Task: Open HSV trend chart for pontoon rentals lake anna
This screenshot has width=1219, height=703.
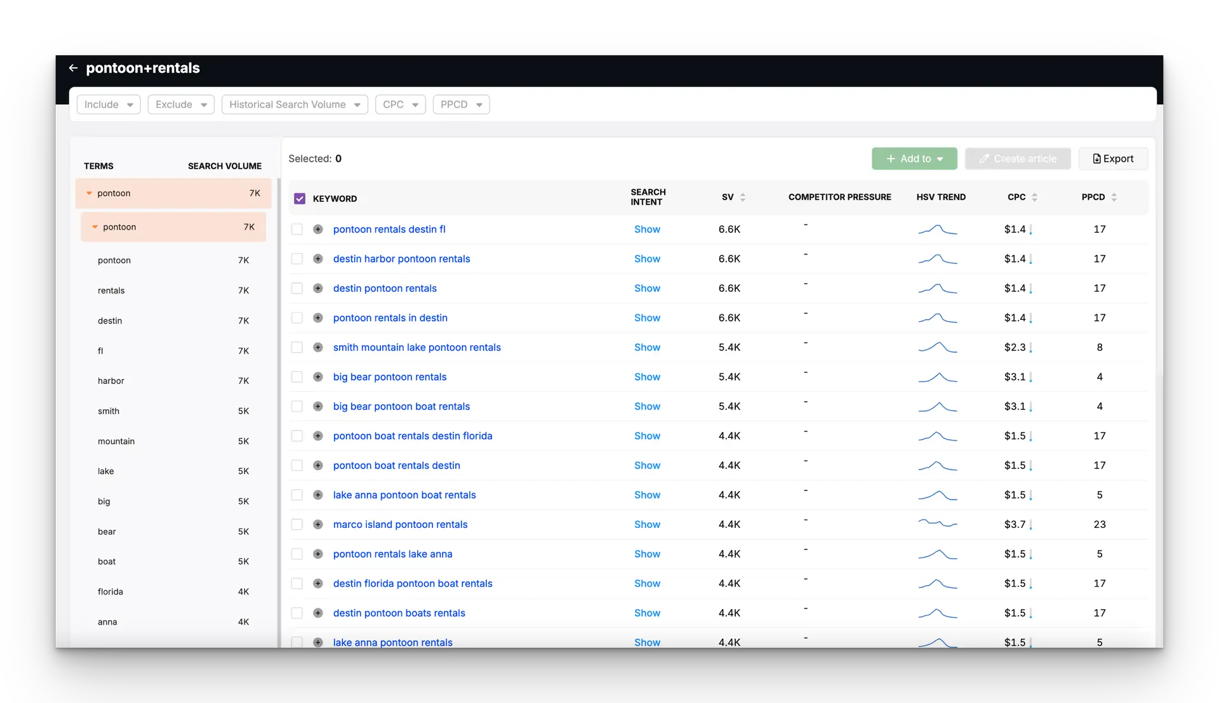Action: click(x=938, y=554)
